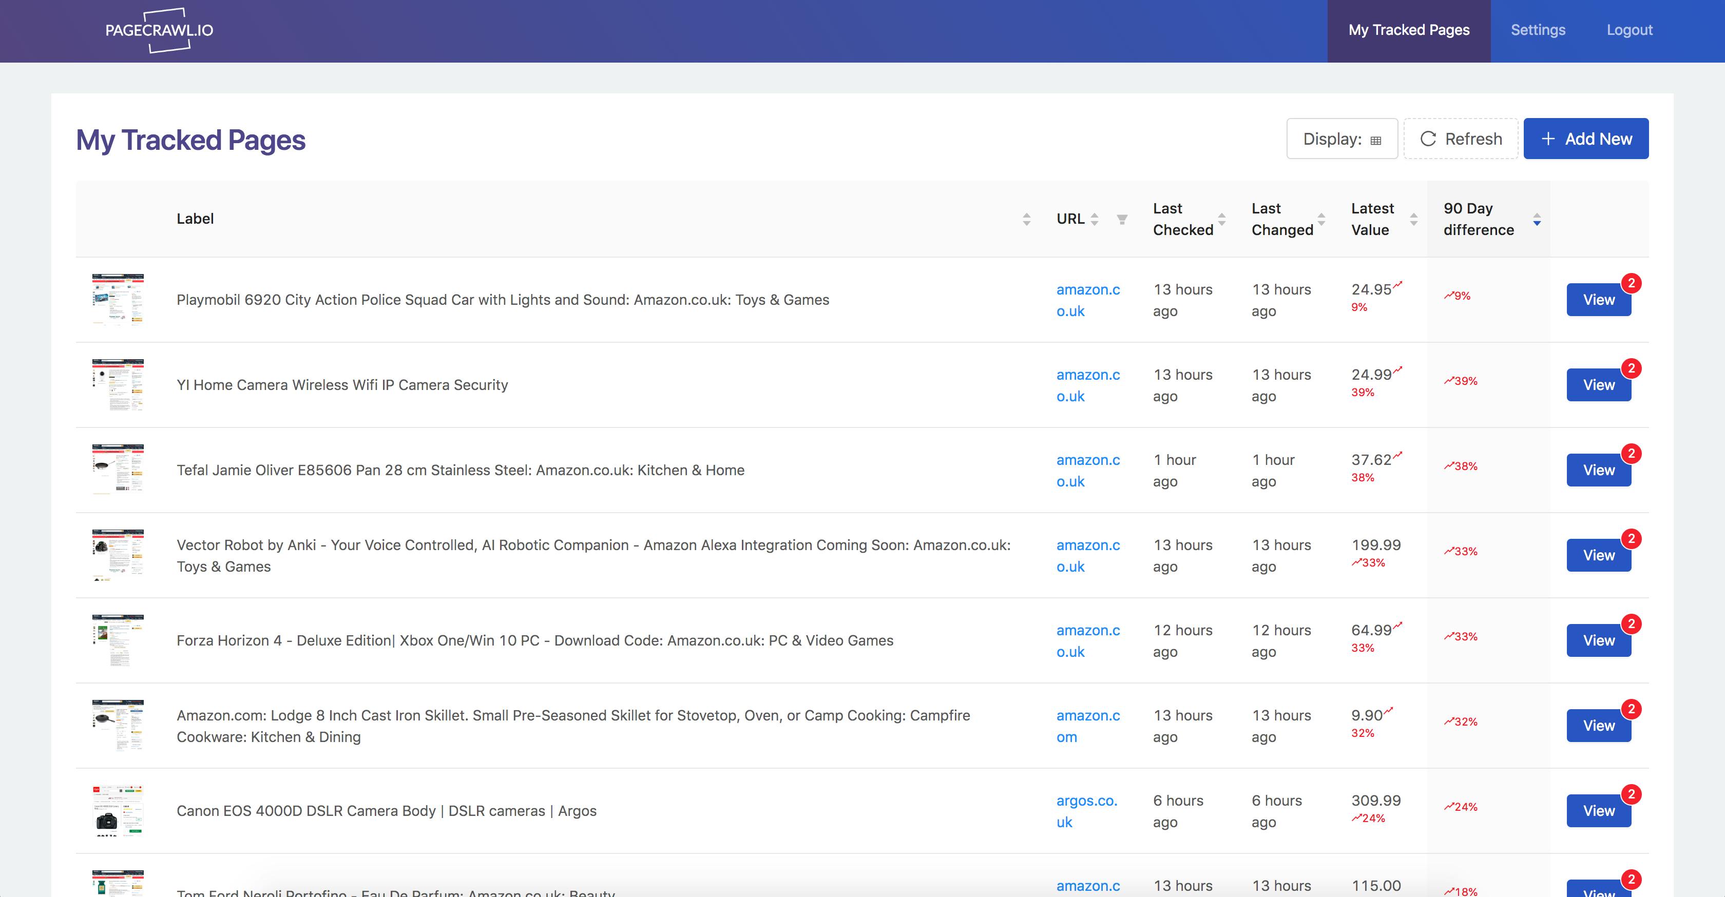The image size is (1725, 897).
Task: Click the Add New button
Action: coord(1586,139)
